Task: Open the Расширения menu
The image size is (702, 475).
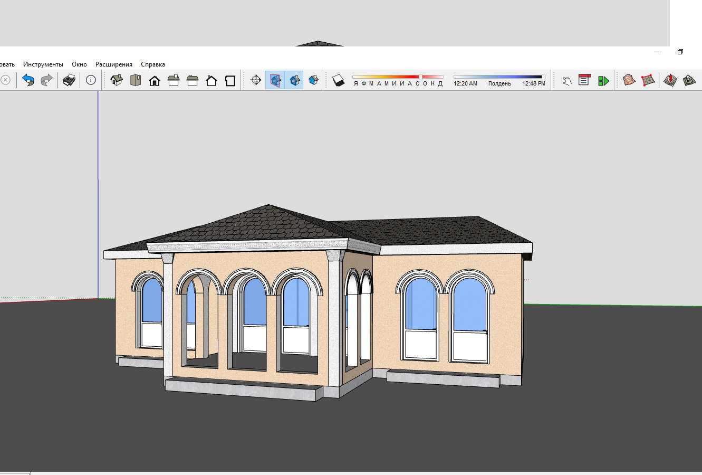Action: click(x=114, y=64)
